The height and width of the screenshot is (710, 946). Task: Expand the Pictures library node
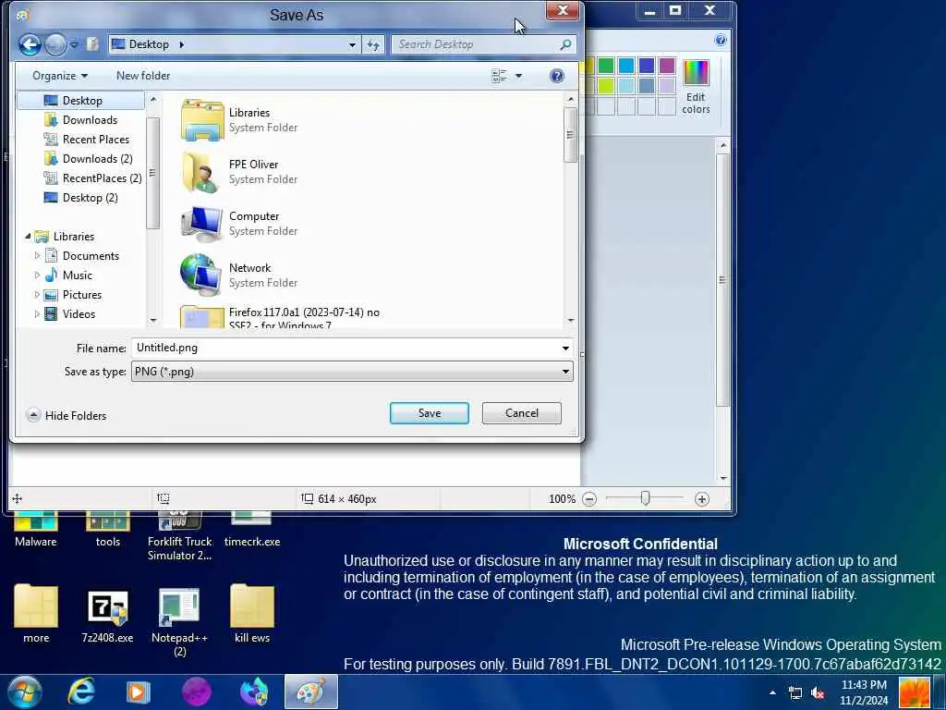pyautogui.click(x=37, y=295)
